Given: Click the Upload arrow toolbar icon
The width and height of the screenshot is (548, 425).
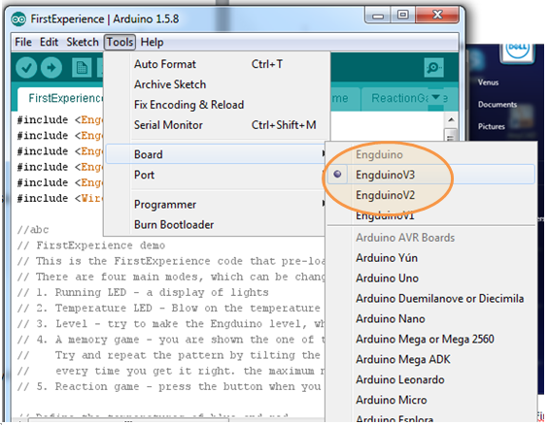Looking at the screenshot, I should pyautogui.click(x=51, y=68).
